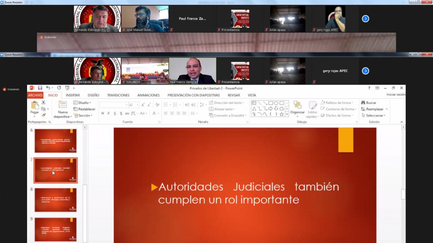Click the Restablecer button

[x=84, y=109]
